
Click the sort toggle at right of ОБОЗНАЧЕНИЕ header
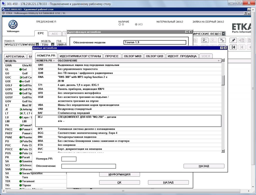[x=218, y=61]
